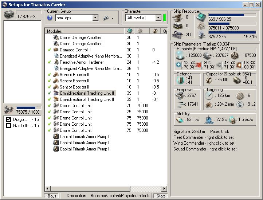The image size is (263, 200).
Task: Select the first Capital Trimark Armor Pump I row
Action: coord(106,136)
